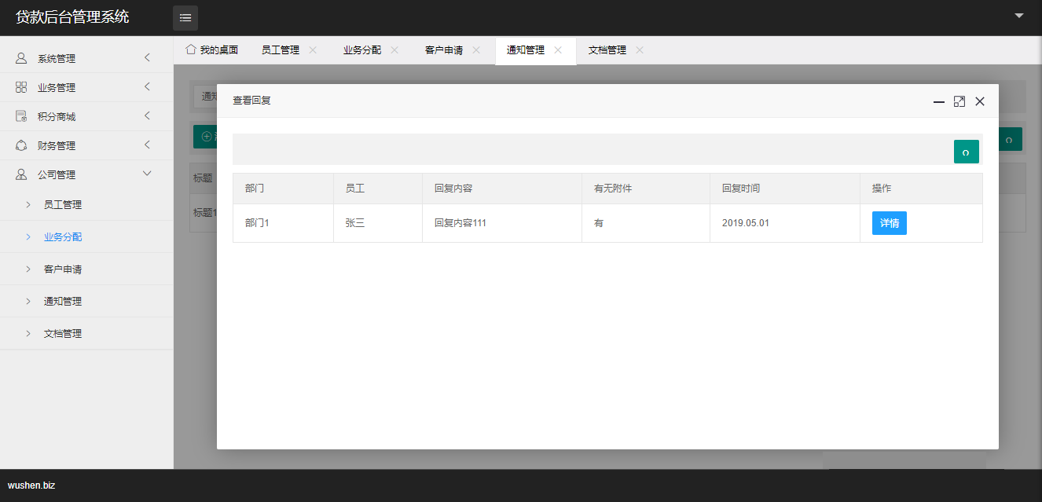Switch to the 客户申请 tab
The width and height of the screenshot is (1042, 502).
pyautogui.click(x=444, y=50)
